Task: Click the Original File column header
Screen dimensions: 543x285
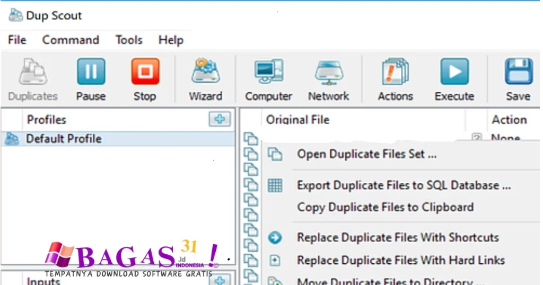Action: pyautogui.click(x=297, y=120)
